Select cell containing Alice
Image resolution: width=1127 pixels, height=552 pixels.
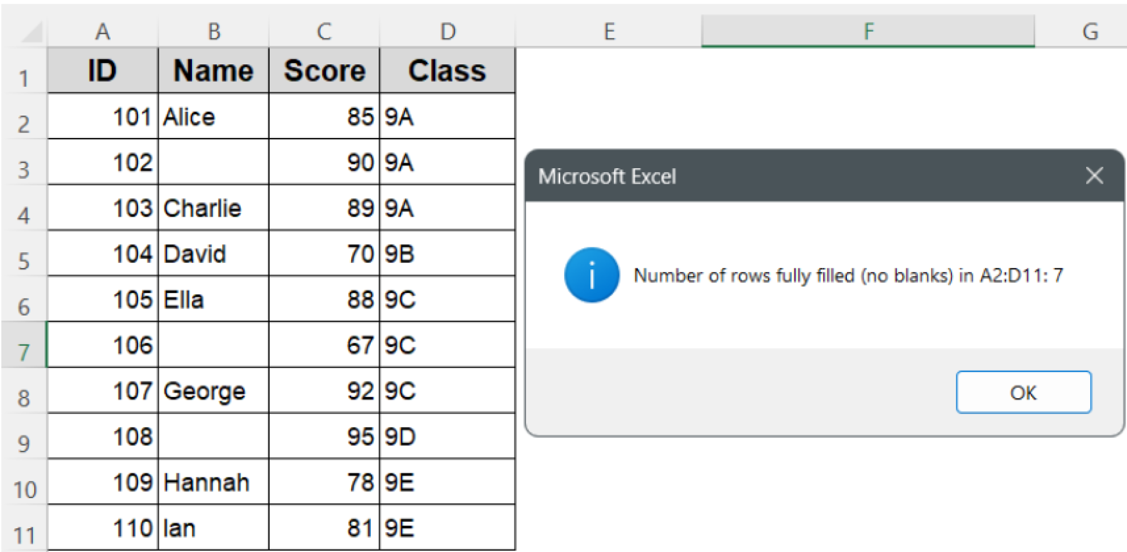tap(213, 117)
